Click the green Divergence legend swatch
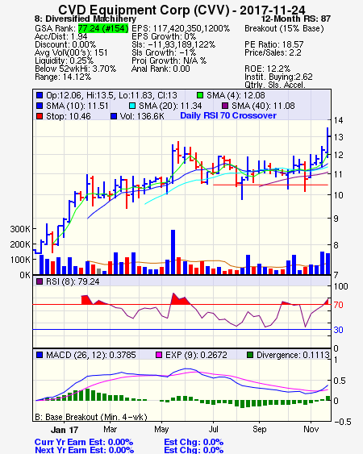363x454 pixels. click(250, 355)
